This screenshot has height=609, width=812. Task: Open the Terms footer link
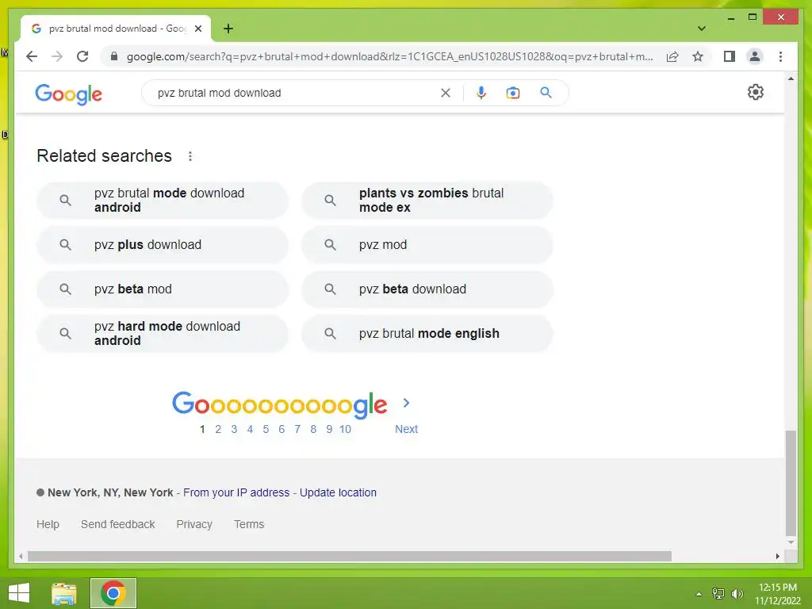pos(248,524)
